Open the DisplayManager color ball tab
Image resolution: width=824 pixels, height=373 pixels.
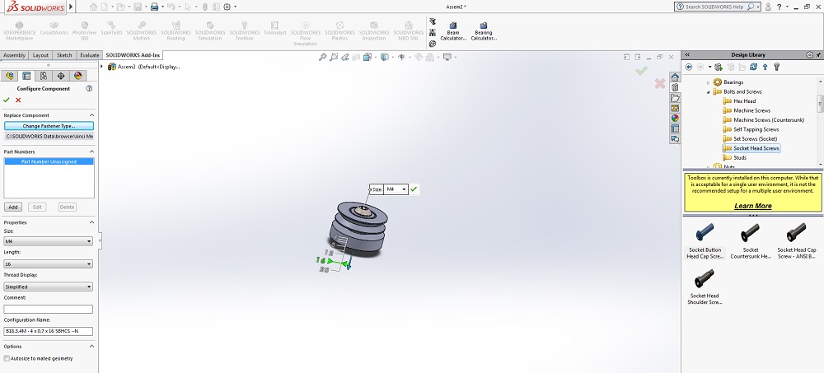[x=78, y=76]
